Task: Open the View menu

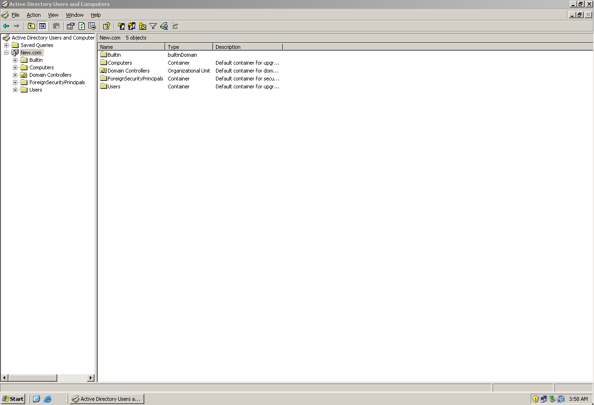Action: point(54,15)
